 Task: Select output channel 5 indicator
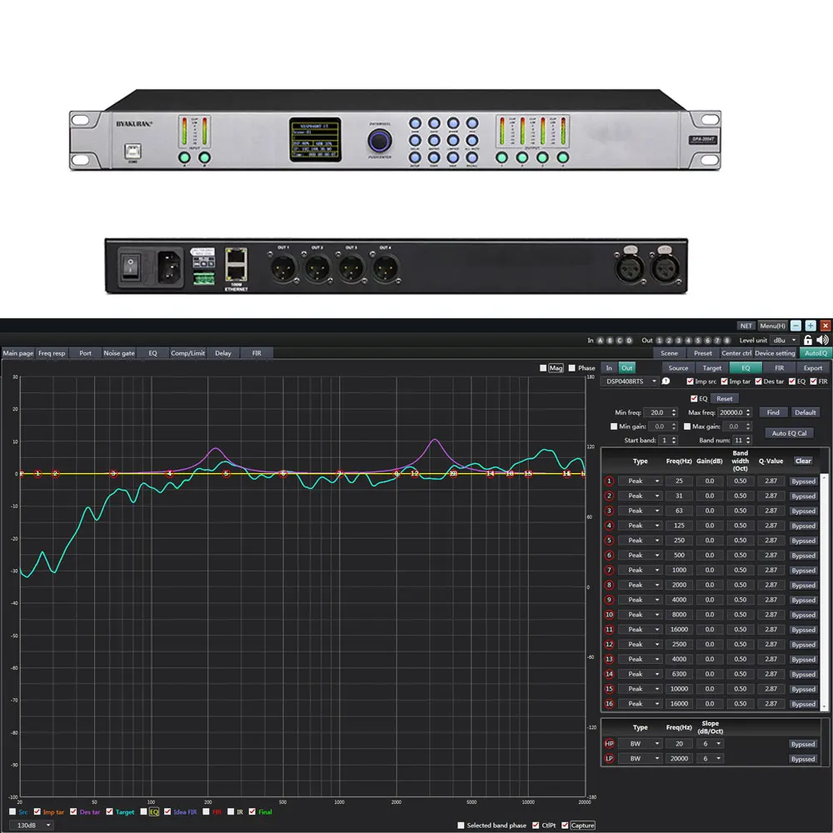pyautogui.click(x=698, y=341)
